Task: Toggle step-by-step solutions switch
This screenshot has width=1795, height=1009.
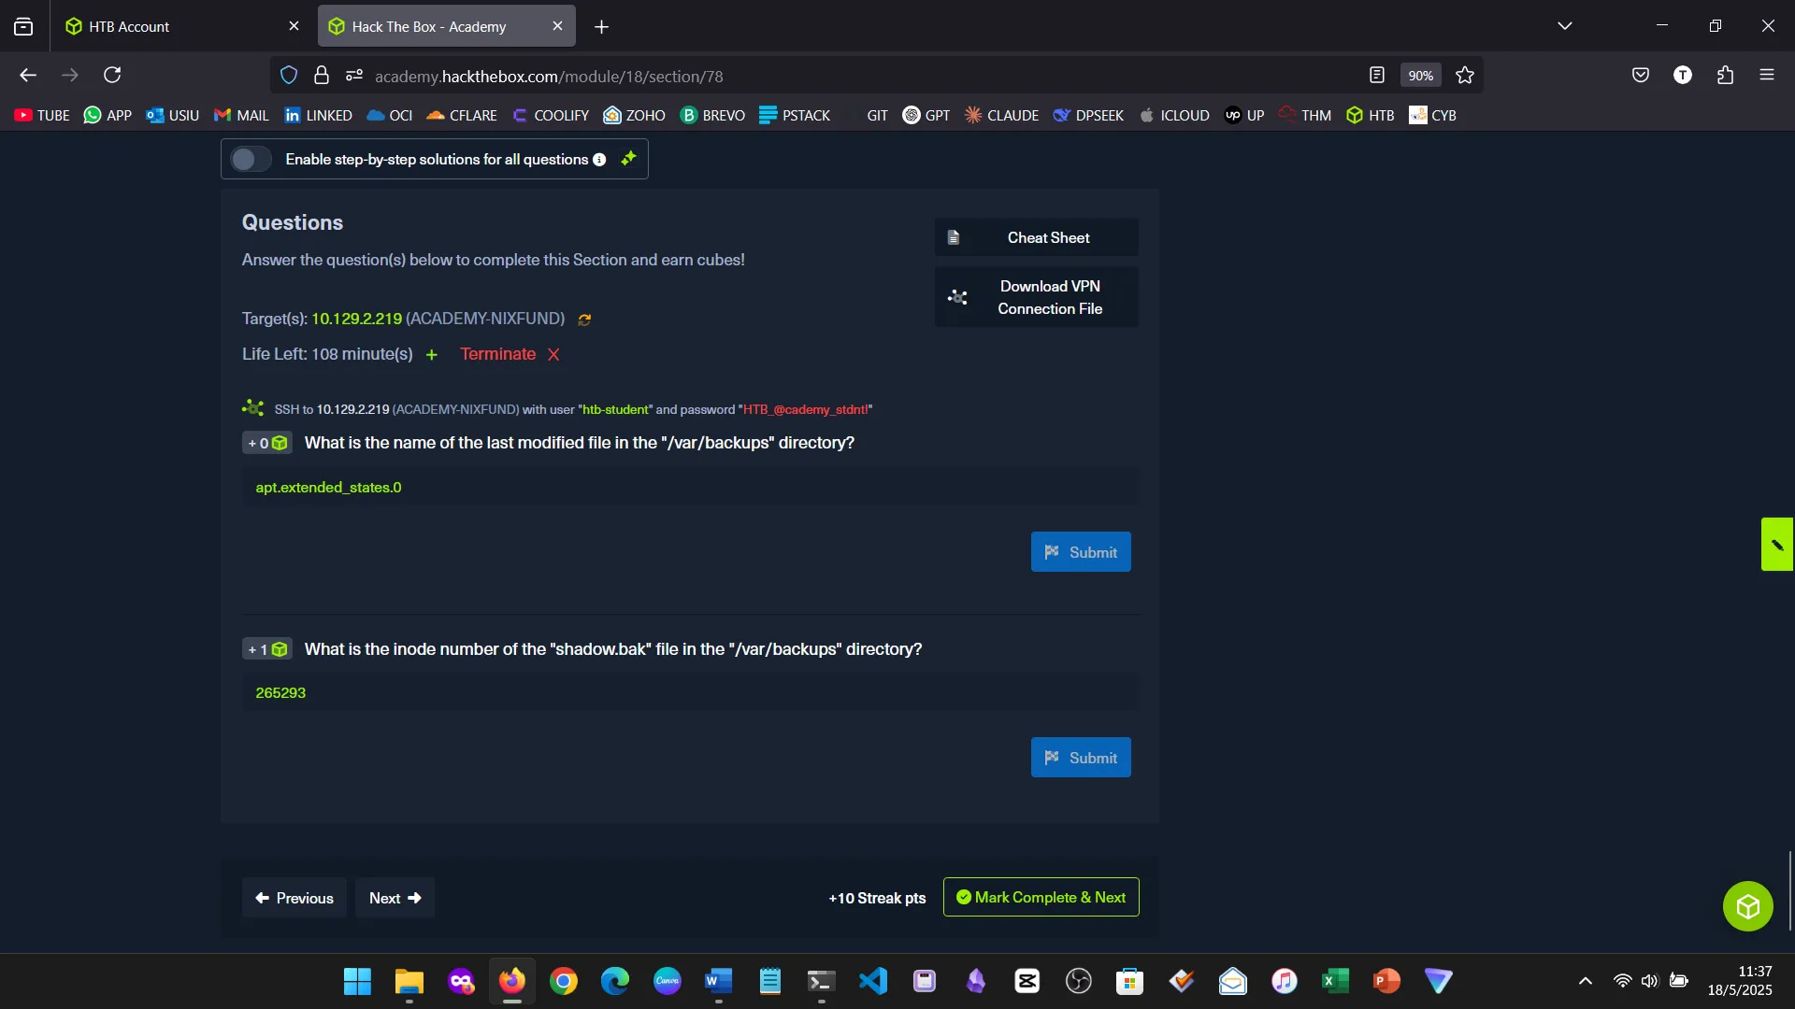Action: (251, 160)
